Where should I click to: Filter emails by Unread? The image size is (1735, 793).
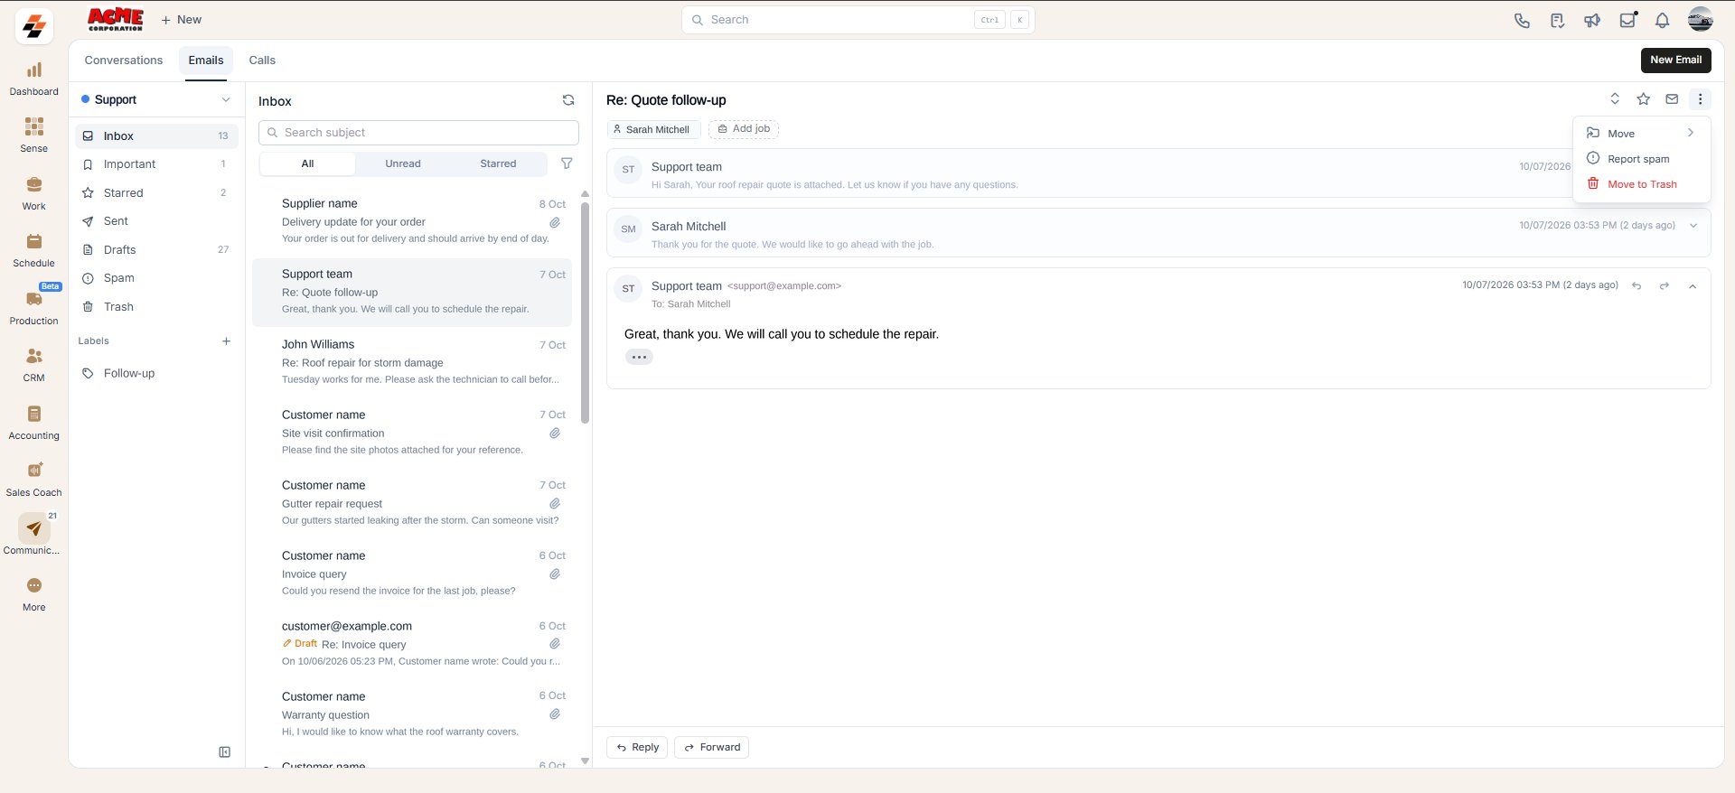point(403,163)
